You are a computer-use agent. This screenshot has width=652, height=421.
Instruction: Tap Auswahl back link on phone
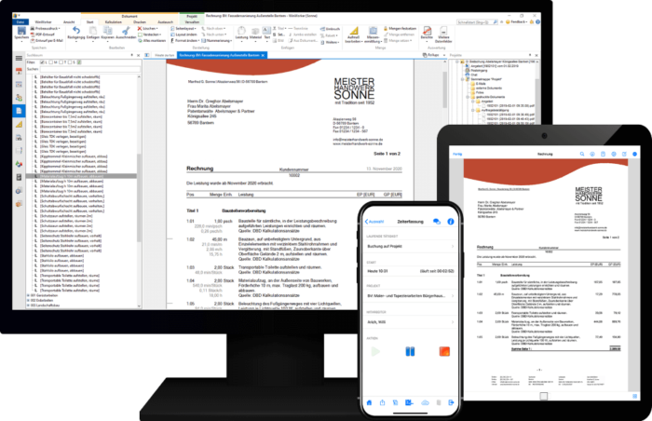374,222
